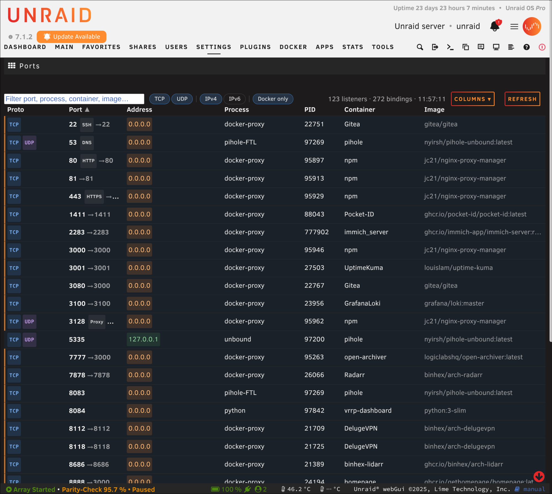
Task: Click the orange Unraid Connect avatar
Action: [x=532, y=27]
